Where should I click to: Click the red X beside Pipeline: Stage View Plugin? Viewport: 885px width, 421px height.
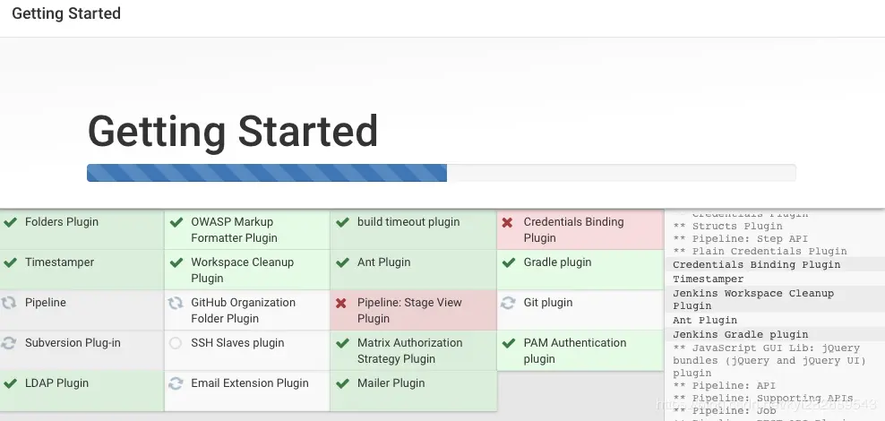(x=341, y=303)
